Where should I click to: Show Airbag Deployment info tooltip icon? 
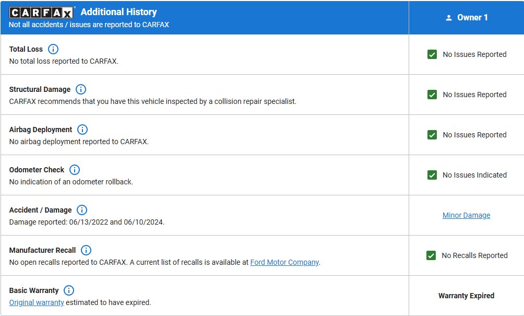point(82,130)
